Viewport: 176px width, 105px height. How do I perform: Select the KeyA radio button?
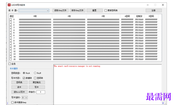(24, 73)
